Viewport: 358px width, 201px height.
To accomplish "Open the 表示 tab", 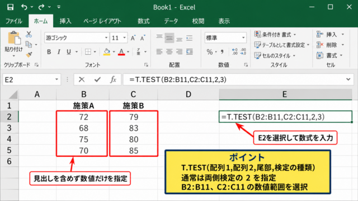I will (x=224, y=21).
